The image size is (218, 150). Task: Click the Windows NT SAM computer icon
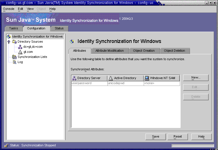(147, 78)
